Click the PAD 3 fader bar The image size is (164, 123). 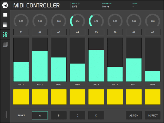point(59,60)
